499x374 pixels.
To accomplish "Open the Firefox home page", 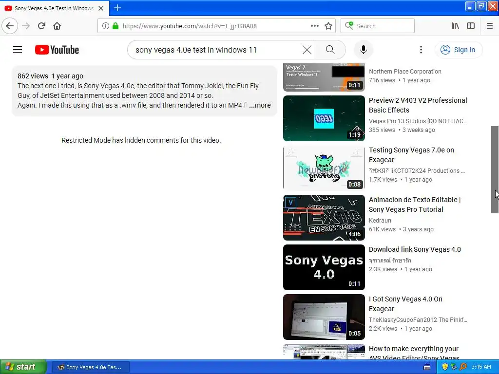I will coord(57,26).
